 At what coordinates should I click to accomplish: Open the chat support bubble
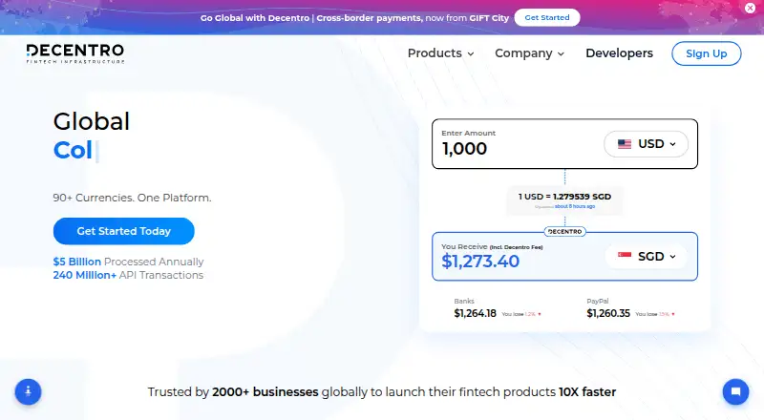pos(735,391)
